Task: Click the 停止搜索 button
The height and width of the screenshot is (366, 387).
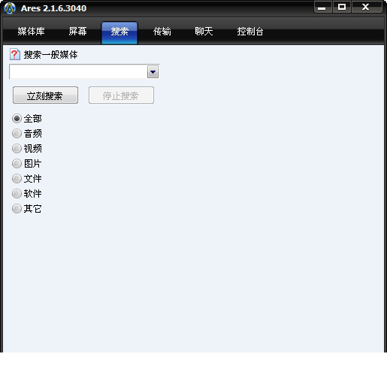Action: pyautogui.click(x=121, y=95)
